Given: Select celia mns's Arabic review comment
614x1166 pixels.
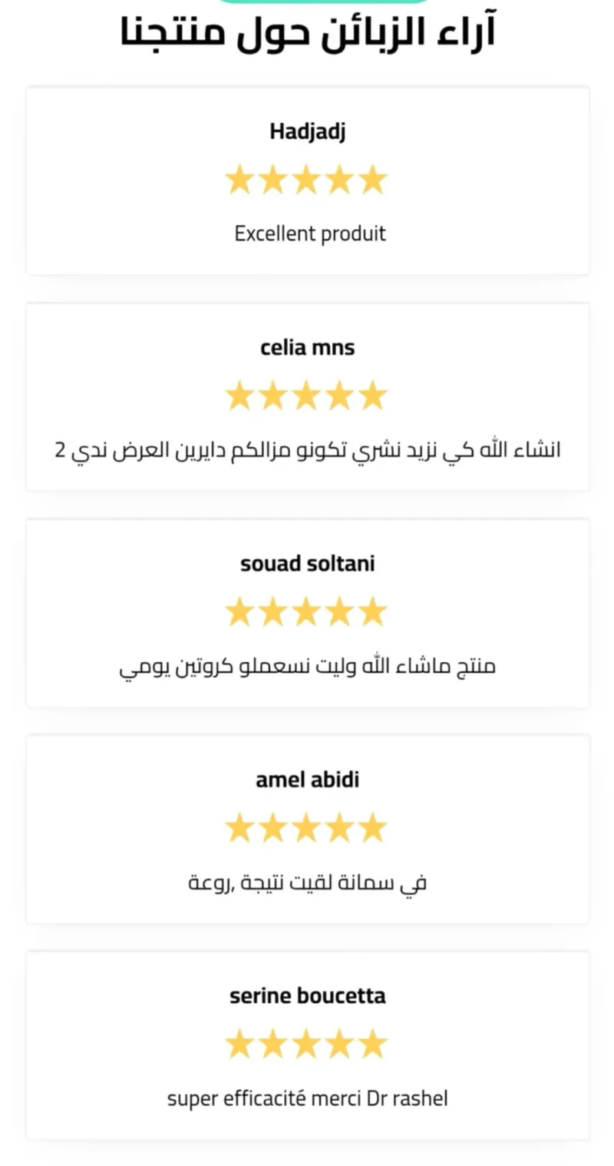Looking at the screenshot, I should 307,450.
